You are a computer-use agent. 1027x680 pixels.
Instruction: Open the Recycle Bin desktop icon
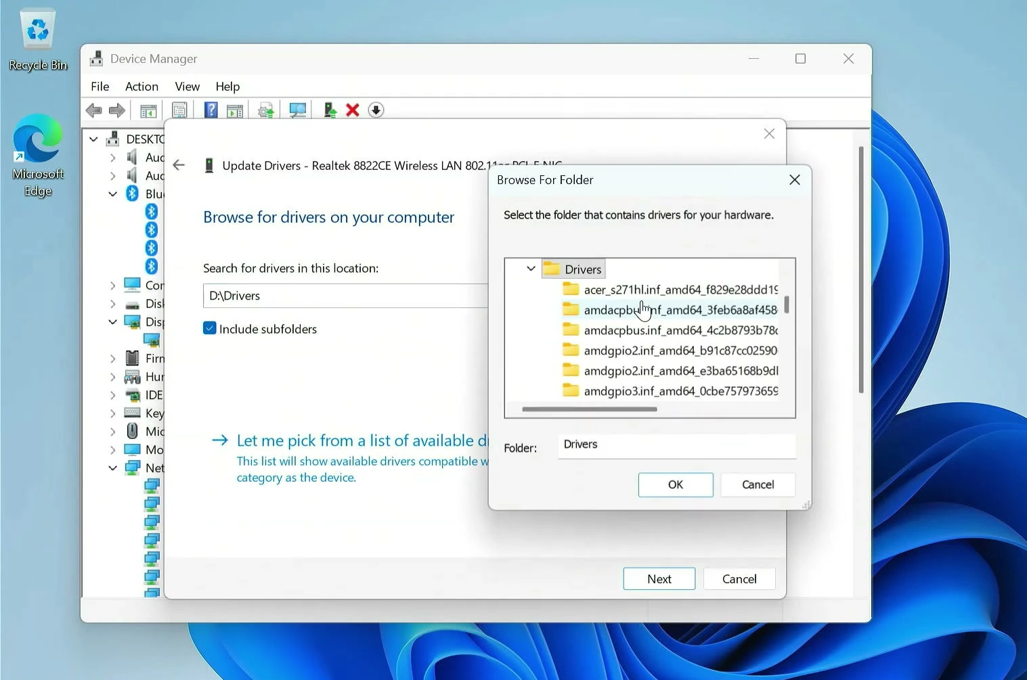pyautogui.click(x=38, y=40)
